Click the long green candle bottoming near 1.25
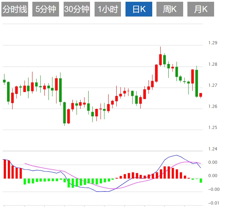This screenshot has width=225, height=207. (x=64, y=112)
